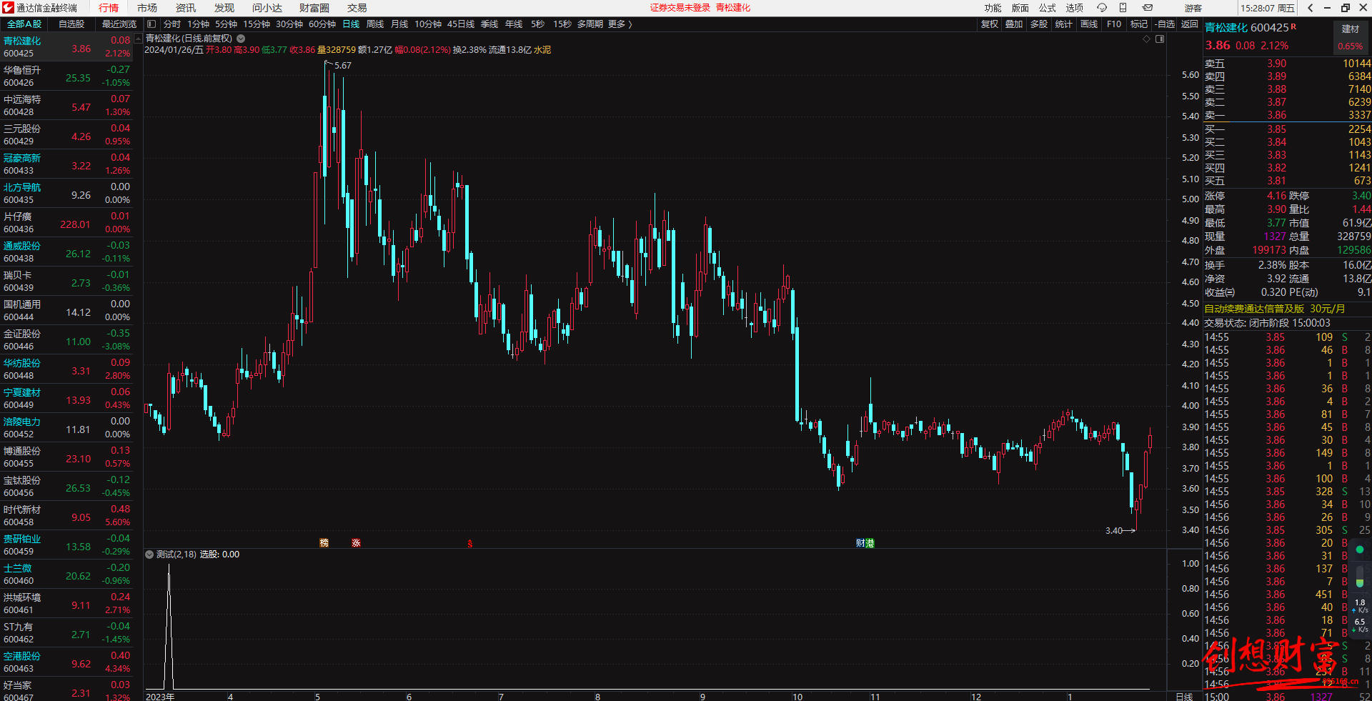The width and height of the screenshot is (1372, 701).
Task: Select 片仔癀 600436 in stock list
Action: coord(66,222)
